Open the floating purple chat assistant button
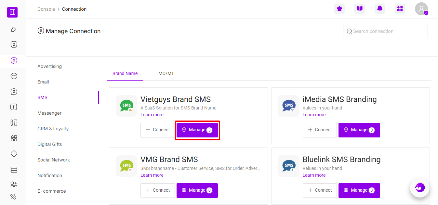438x205 pixels. [x=420, y=188]
